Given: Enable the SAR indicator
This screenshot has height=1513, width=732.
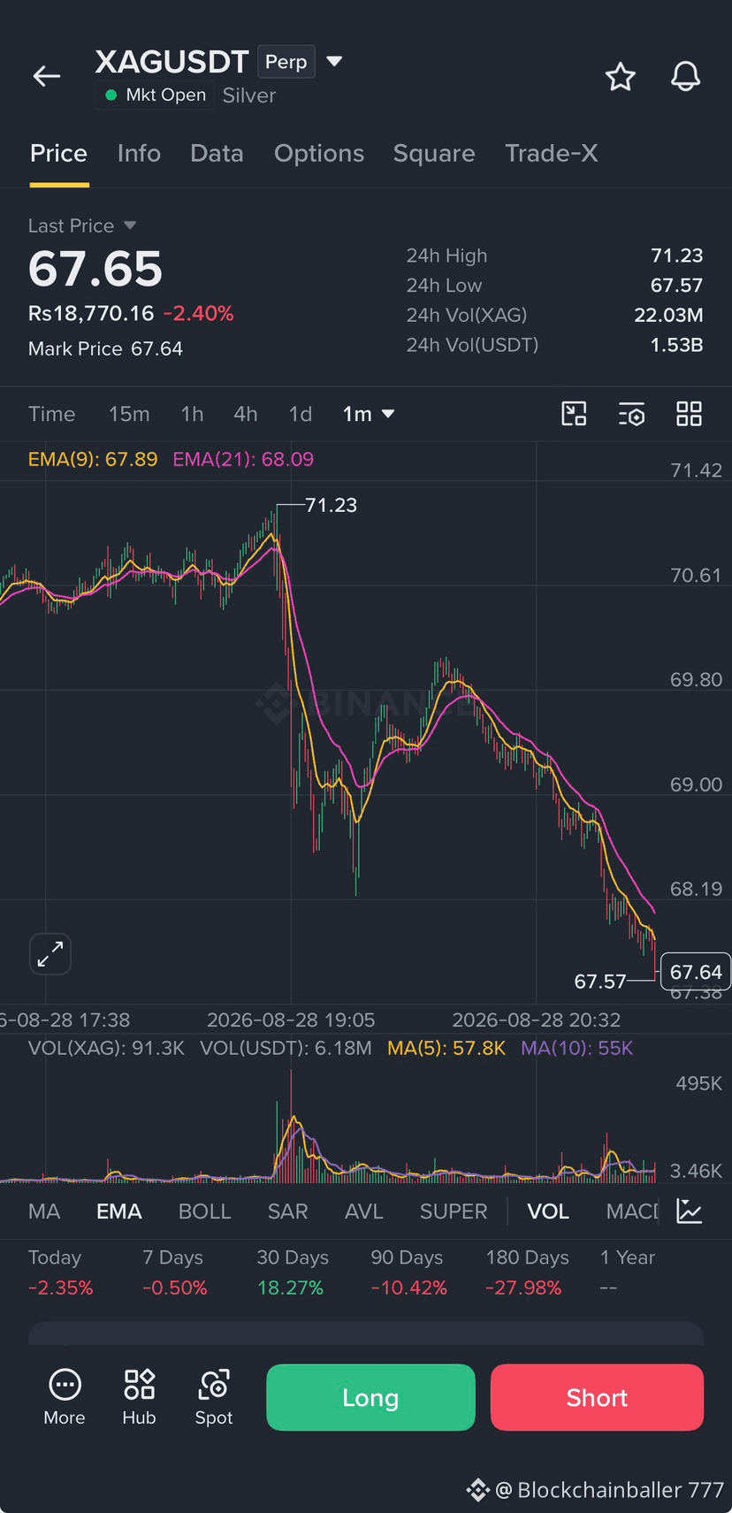Looking at the screenshot, I should point(288,1211).
